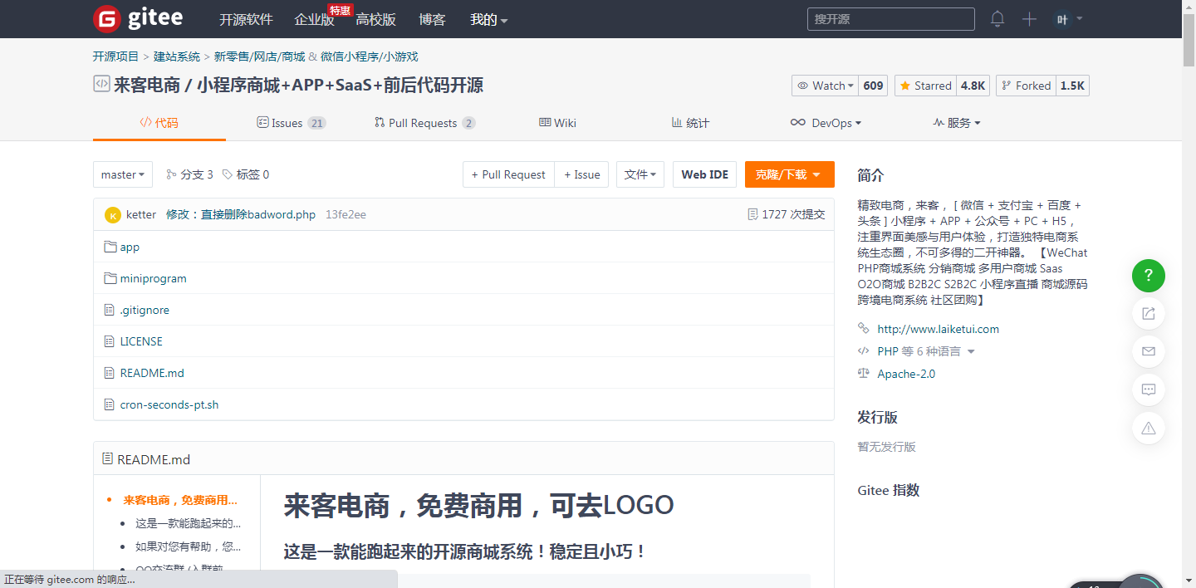Expand the PHP 等 6 种语言 list
This screenshot has height=588, width=1196.
coord(926,351)
